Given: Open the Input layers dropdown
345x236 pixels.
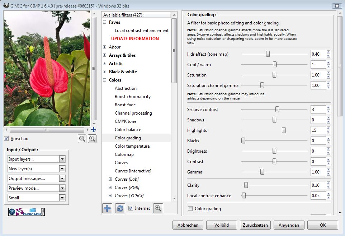Looking at the screenshot, I should pos(37,159).
